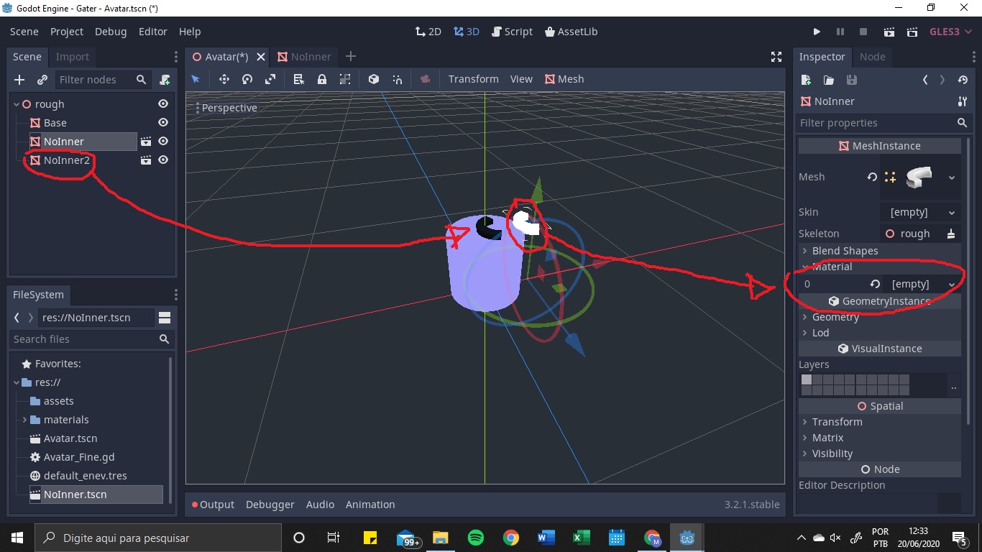The width and height of the screenshot is (982, 552).
Task: Select the Move mode tool
Action: (x=224, y=79)
